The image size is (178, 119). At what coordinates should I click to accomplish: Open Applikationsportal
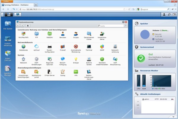[x=36, y=74]
